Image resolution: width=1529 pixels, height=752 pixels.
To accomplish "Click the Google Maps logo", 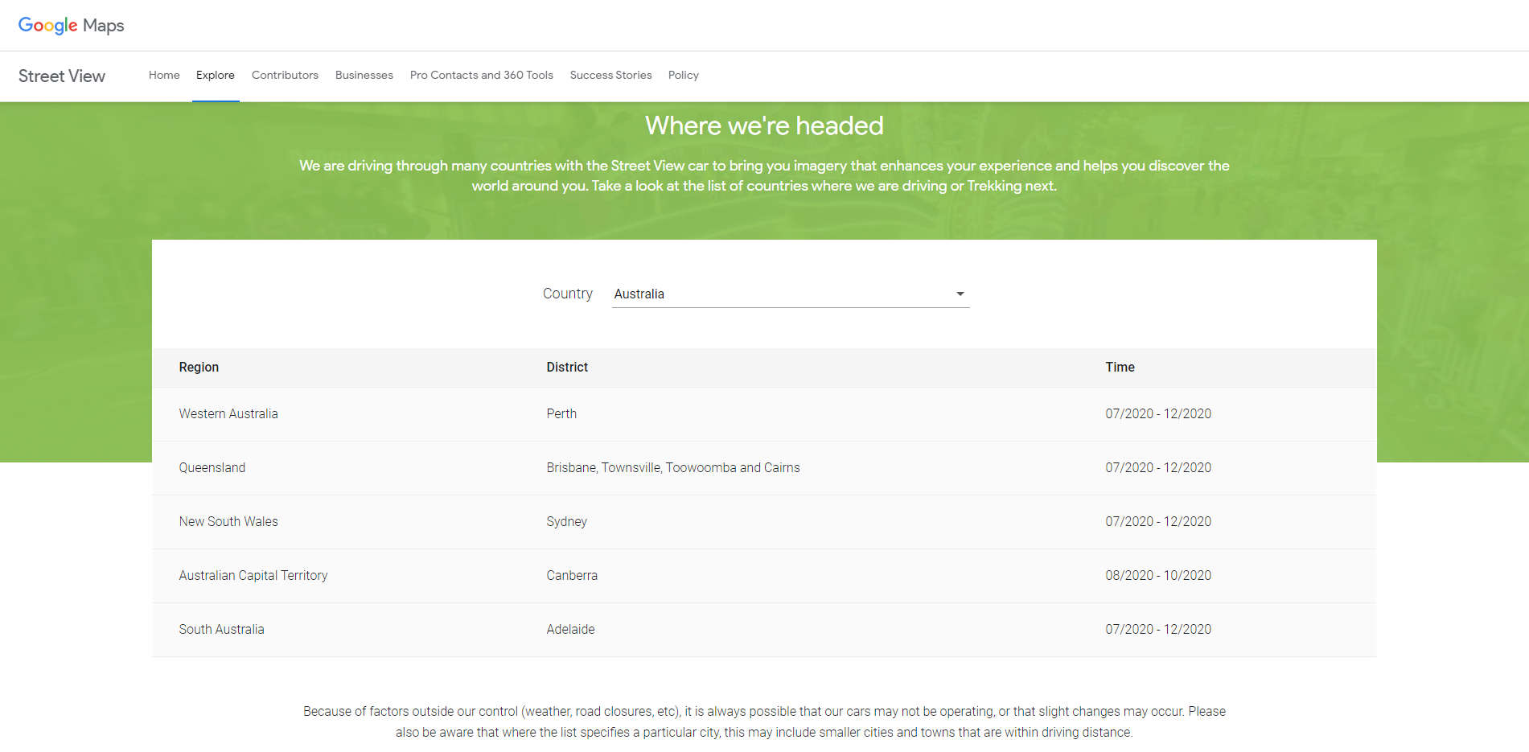I will coord(71,25).
